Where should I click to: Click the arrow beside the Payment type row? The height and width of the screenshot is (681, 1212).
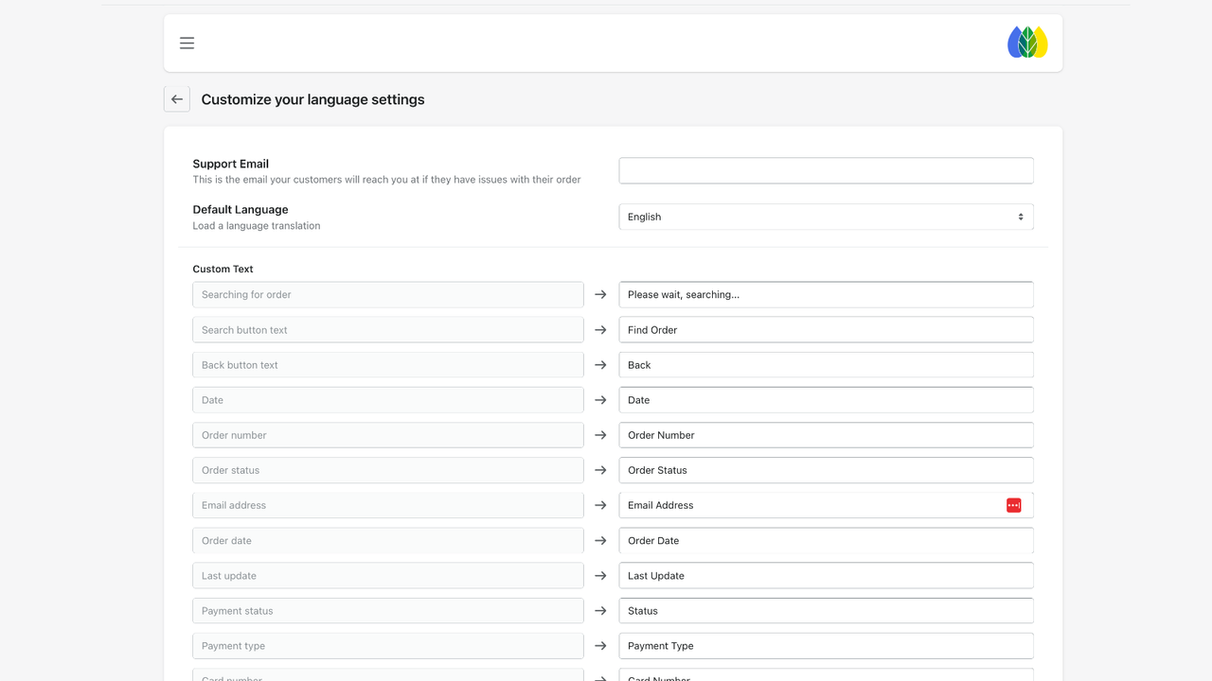pos(600,645)
